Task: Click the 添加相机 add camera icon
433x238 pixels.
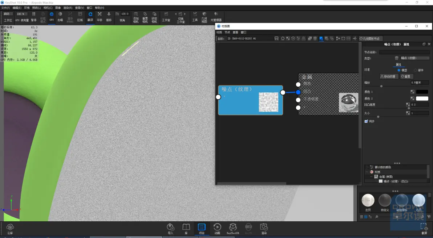Action: tap(136, 17)
